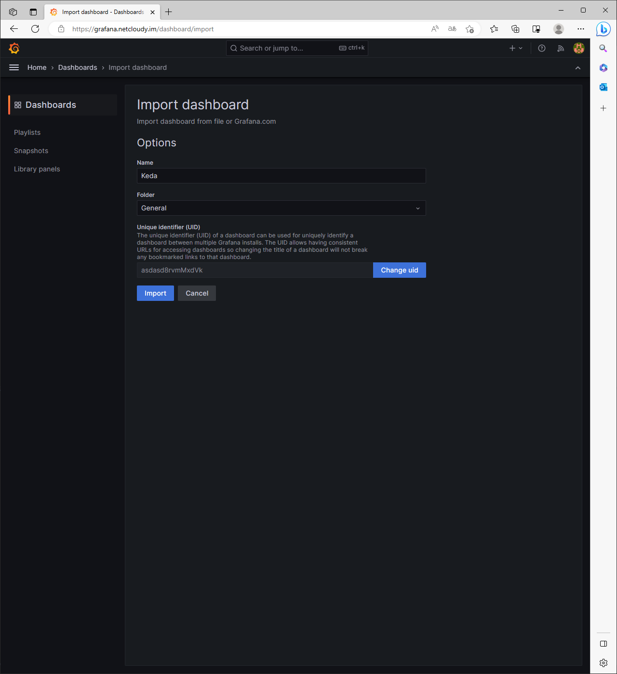Go to Home breadcrumb

(x=37, y=67)
